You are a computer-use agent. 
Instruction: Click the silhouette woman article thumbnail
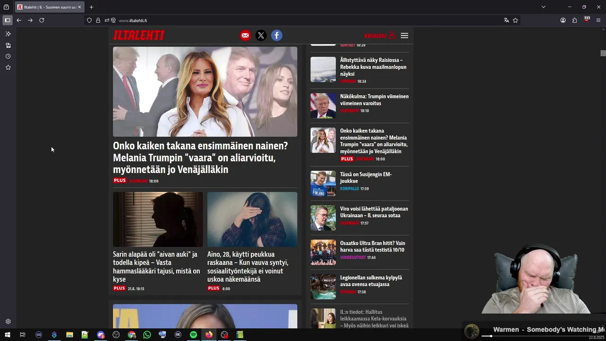(158, 219)
